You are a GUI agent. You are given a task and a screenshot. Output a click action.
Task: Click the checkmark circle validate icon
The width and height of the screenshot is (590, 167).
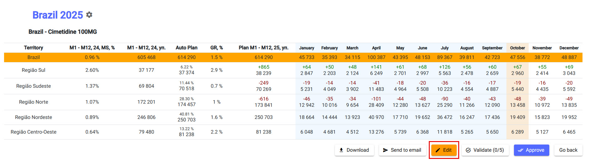468,150
